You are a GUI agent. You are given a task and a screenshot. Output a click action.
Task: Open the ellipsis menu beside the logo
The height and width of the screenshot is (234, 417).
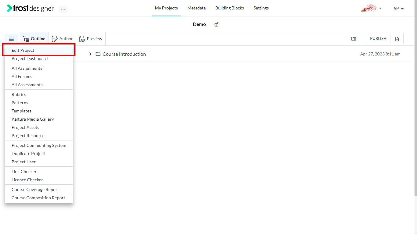(x=63, y=9)
